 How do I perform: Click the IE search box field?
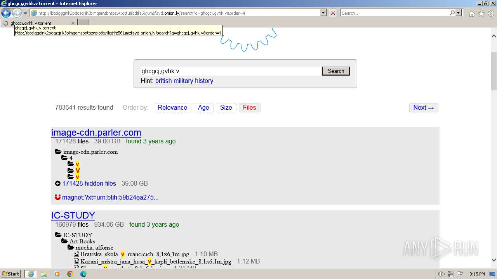[394, 13]
